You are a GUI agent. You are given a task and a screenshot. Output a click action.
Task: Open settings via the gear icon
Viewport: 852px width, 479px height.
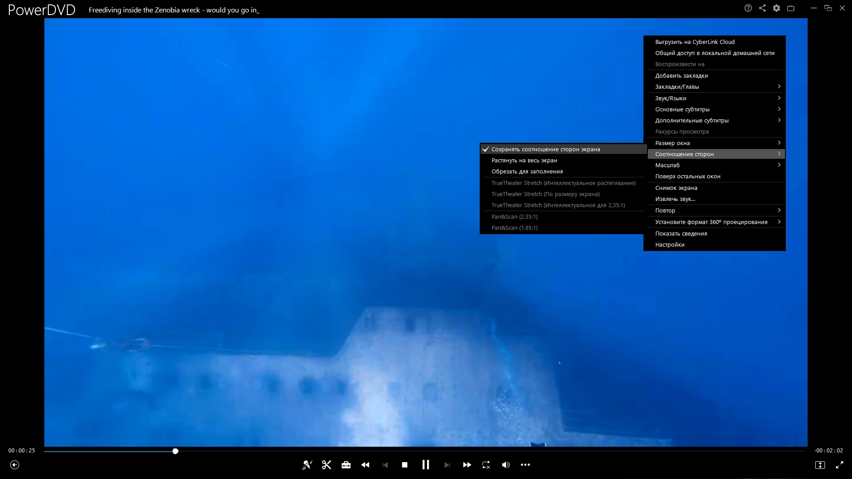coord(777,8)
